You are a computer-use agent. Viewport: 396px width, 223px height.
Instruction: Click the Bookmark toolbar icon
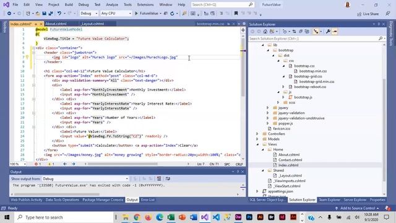[x=236, y=14]
